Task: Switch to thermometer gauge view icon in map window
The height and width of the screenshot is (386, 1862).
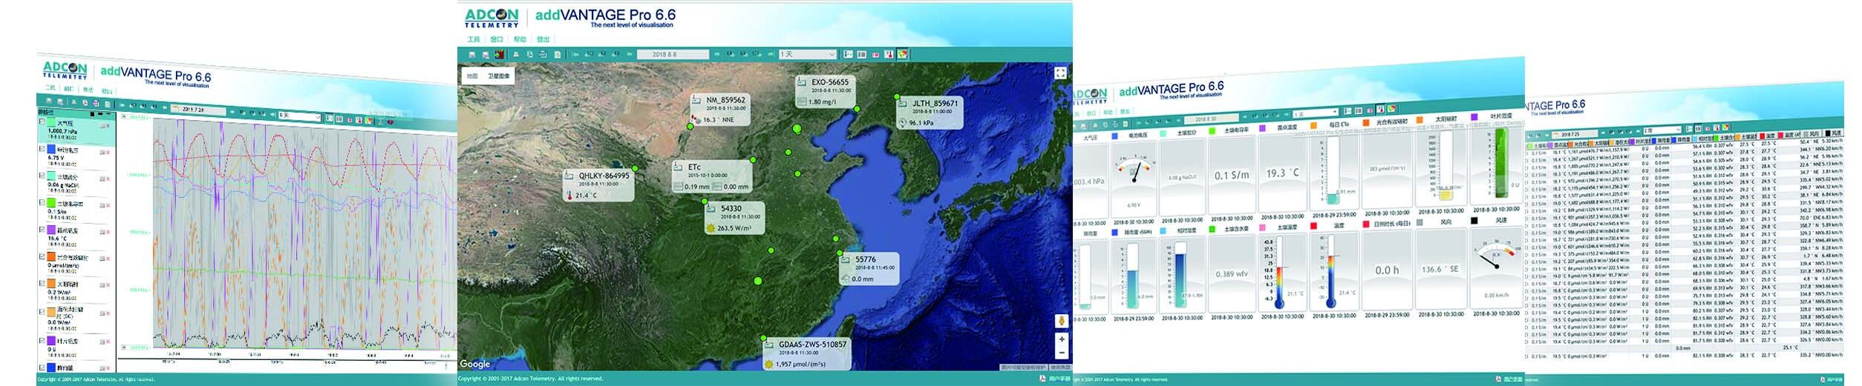Action: point(889,54)
